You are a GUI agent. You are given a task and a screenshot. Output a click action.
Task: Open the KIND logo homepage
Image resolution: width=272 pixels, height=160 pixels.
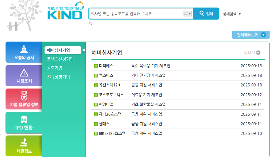coord(65,11)
